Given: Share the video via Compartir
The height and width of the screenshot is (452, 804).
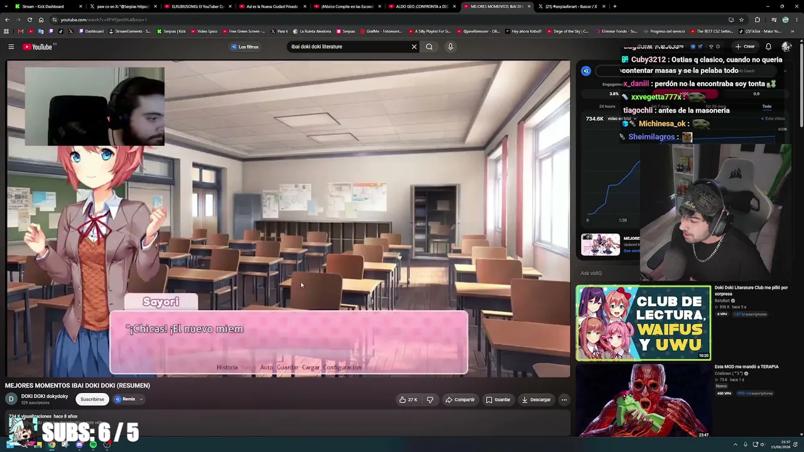Looking at the screenshot, I should point(460,399).
